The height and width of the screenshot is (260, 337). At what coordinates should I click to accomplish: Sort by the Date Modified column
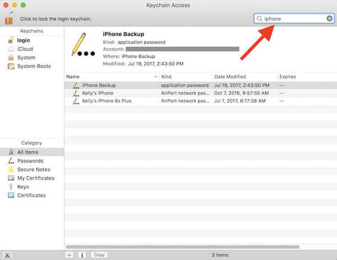click(244, 76)
